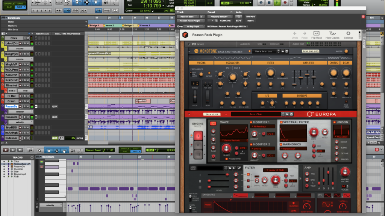Adjust Monotone filter FREQ knob
The width and height of the screenshot is (385, 216).
click(x=270, y=73)
